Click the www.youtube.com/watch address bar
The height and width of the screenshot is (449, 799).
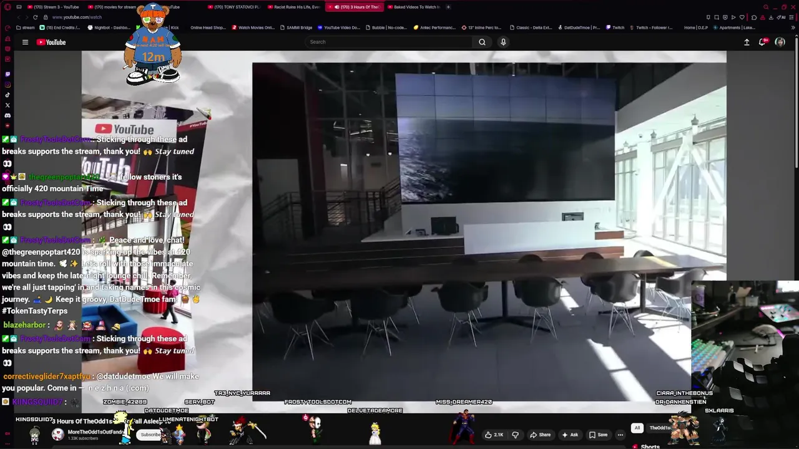[x=77, y=17]
